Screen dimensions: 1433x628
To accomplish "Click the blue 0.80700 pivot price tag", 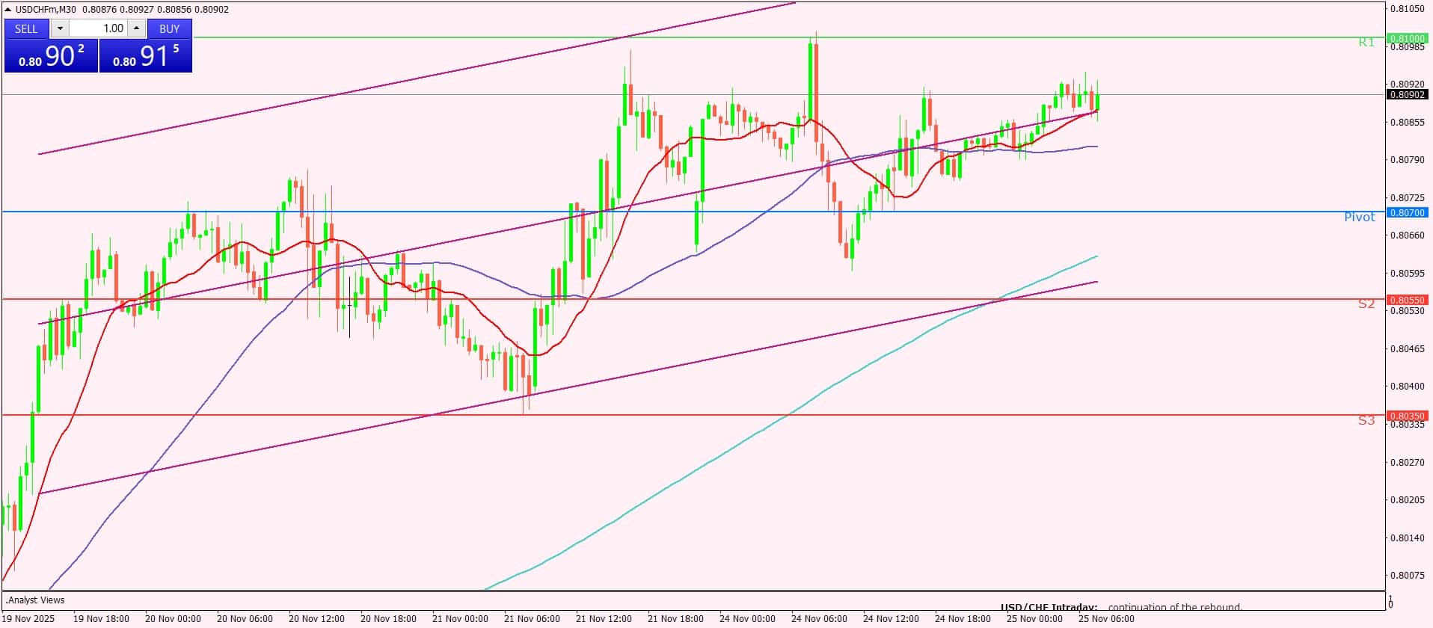I will click(1407, 212).
